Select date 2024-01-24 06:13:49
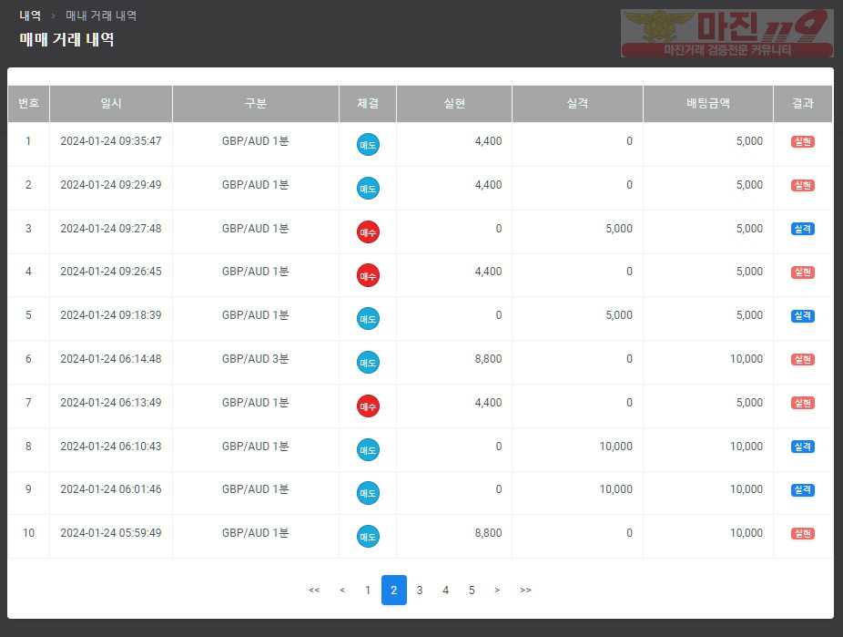 pos(111,403)
